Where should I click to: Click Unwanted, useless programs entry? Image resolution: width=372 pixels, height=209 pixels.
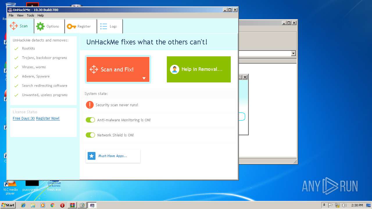(x=45, y=95)
